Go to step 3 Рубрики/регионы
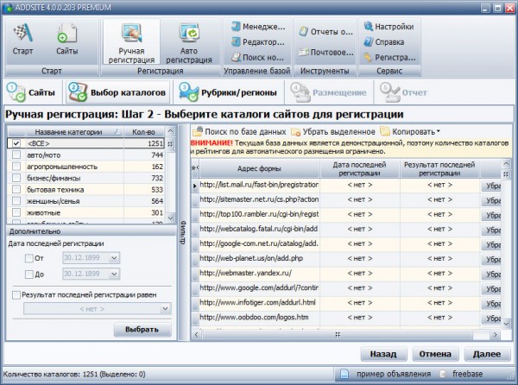518x385 pixels. tap(228, 92)
